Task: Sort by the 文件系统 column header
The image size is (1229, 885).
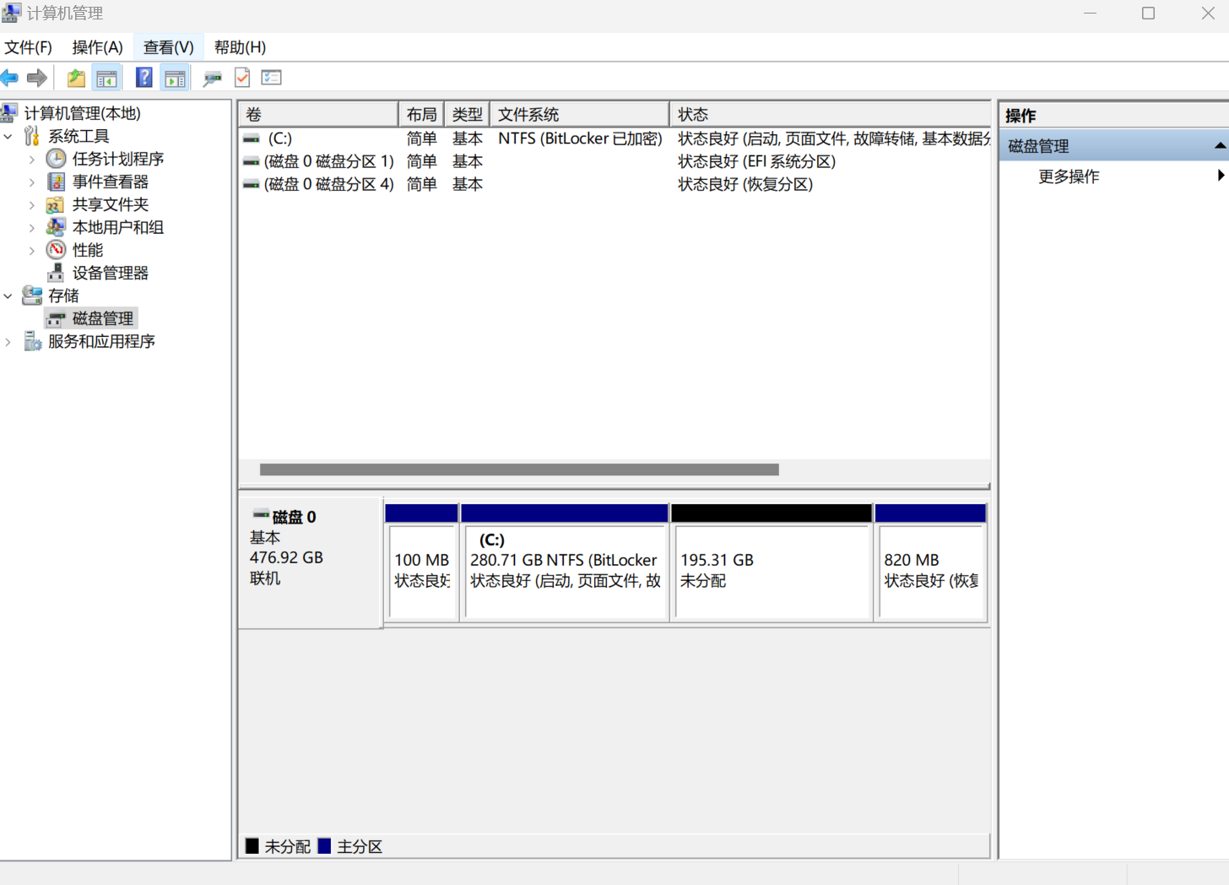Action: point(579,114)
